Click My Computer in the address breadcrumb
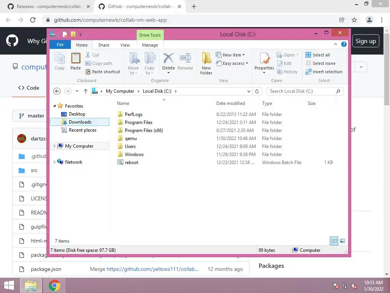Viewport: 390px width, 293px height. coord(120,91)
